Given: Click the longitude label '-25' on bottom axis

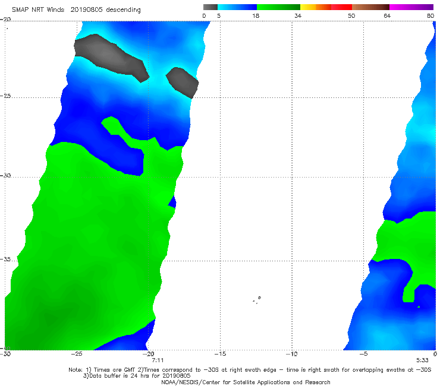Looking at the screenshot, I should pyautogui.click(x=77, y=354).
